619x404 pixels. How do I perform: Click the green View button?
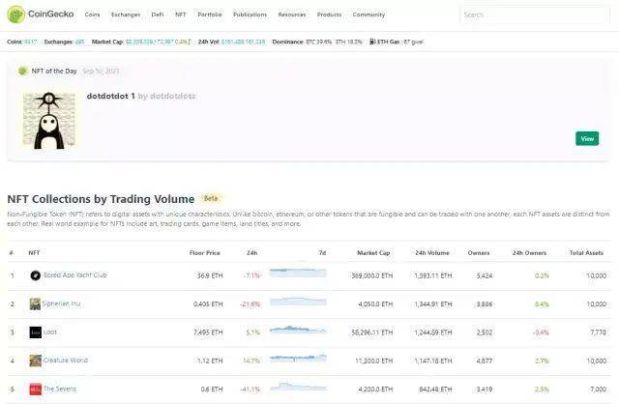pyautogui.click(x=587, y=138)
